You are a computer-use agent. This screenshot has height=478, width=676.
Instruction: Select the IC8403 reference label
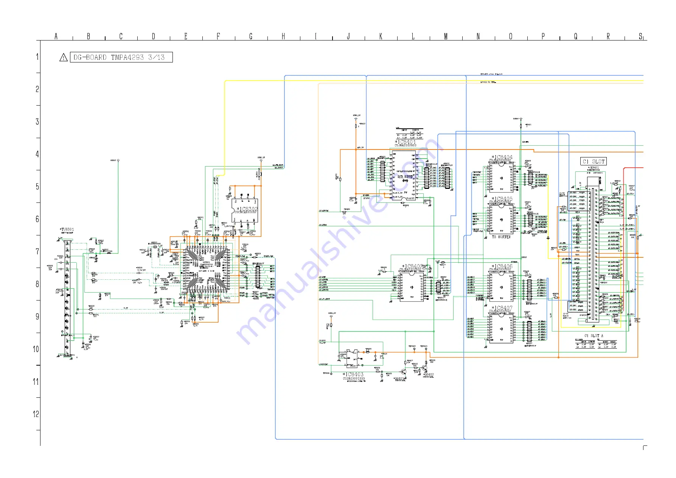[353, 374]
